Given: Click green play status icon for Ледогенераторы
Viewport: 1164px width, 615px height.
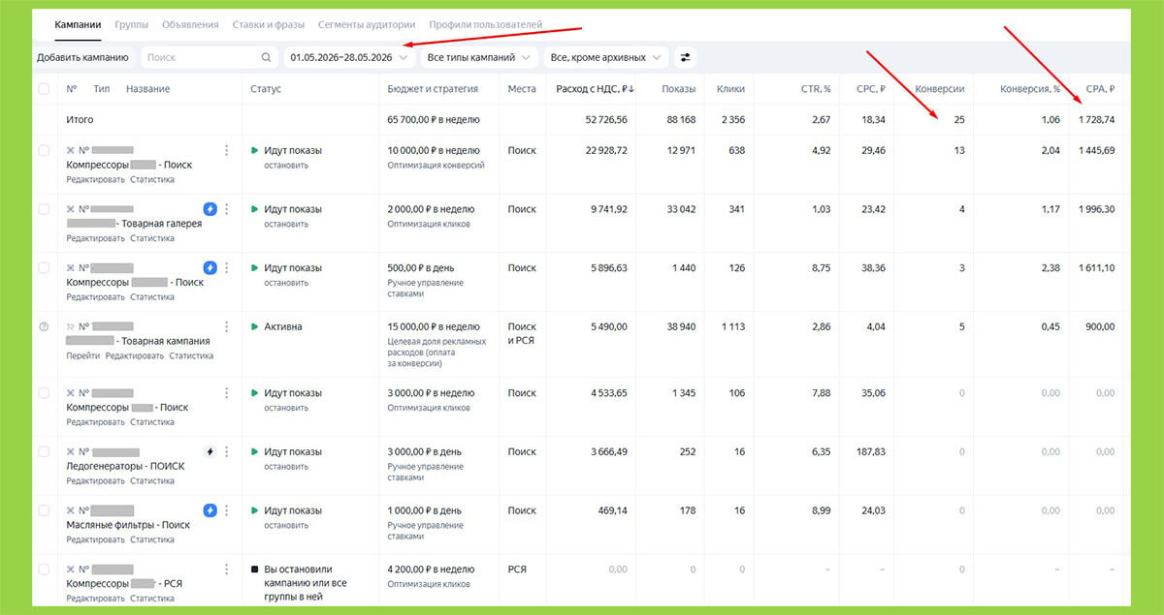Looking at the screenshot, I should click(255, 452).
